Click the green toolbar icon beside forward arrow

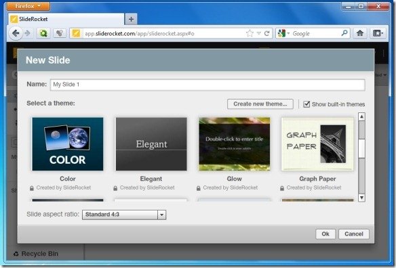pyautogui.click(x=43, y=33)
